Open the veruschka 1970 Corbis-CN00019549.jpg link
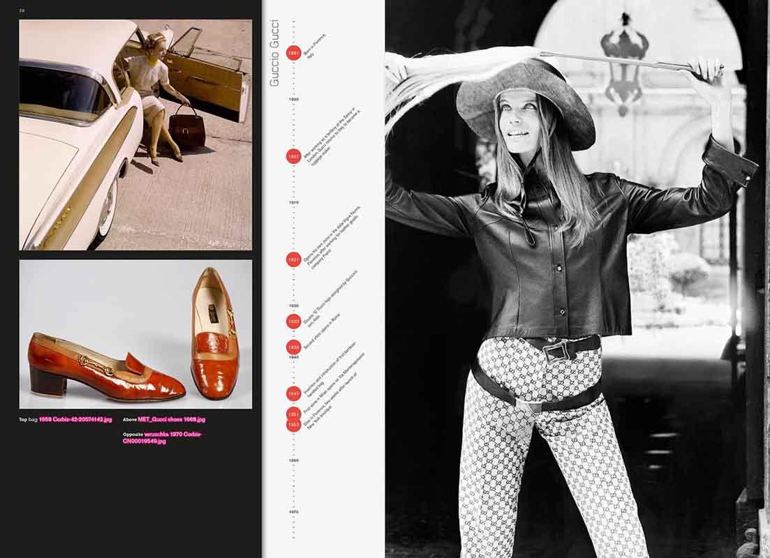770x558 pixels. click(x=170, y=436)
